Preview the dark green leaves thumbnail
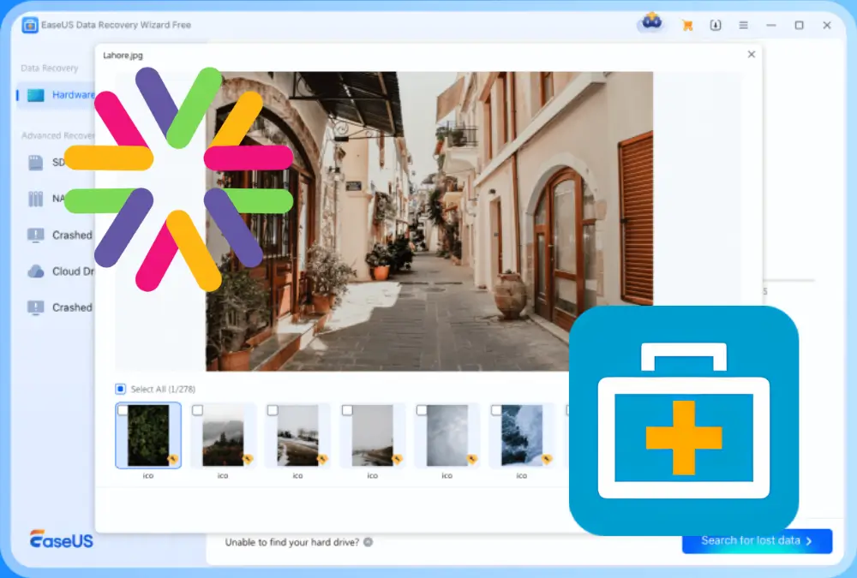 tap(148, 435)
